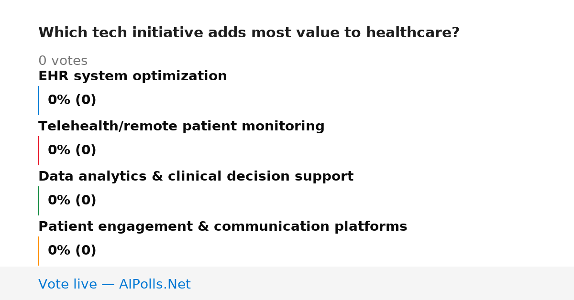The width and height of the screenshot is (574, 300).
Task: Click the words clinical decision support
Action: click(x=261, y=177)
